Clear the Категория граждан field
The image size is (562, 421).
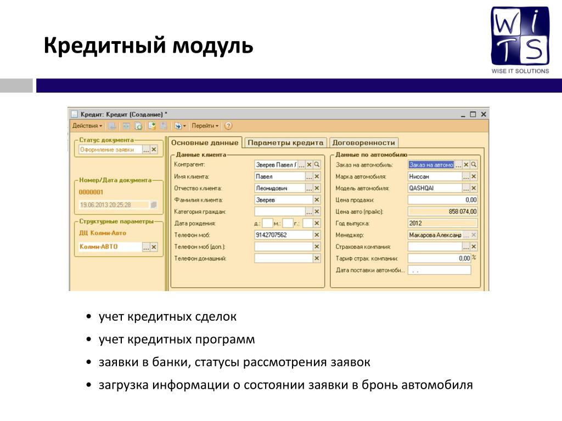click(x=317, y=212)
